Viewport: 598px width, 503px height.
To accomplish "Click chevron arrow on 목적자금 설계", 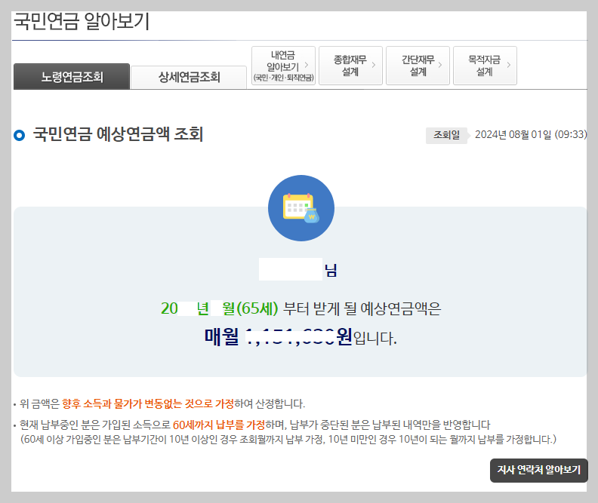I will [x=508, y=65].
